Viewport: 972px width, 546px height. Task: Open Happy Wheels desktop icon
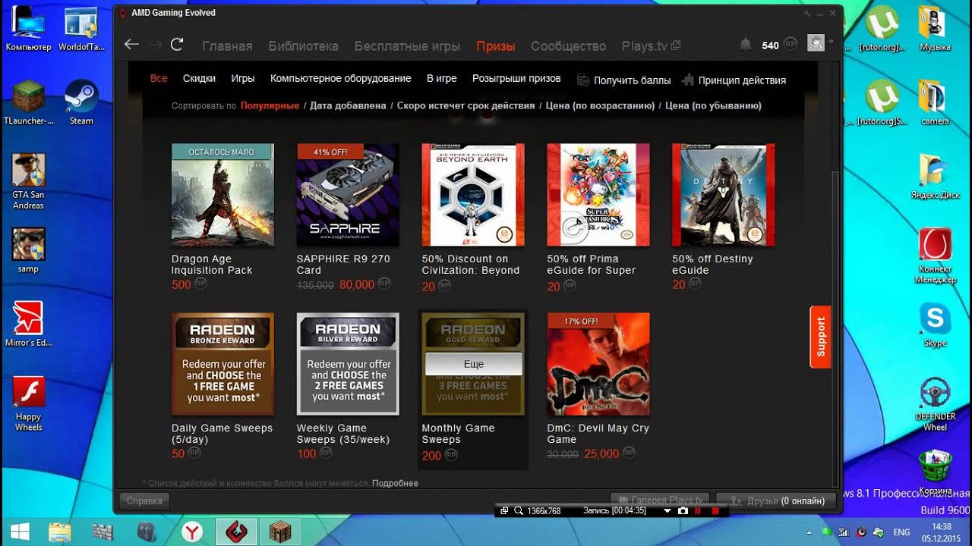pyautogui.click(x=28, y=403)
